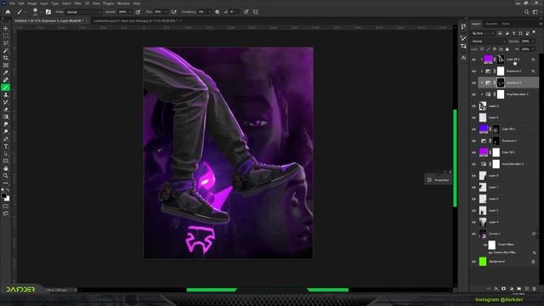Hide the Exposure 1 layer
The width and height of the screenshot is (544, 306).
(x=474, y=141)
